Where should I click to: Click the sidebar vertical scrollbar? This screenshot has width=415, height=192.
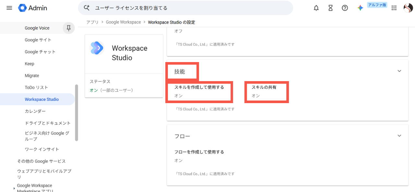coord(77,112)
